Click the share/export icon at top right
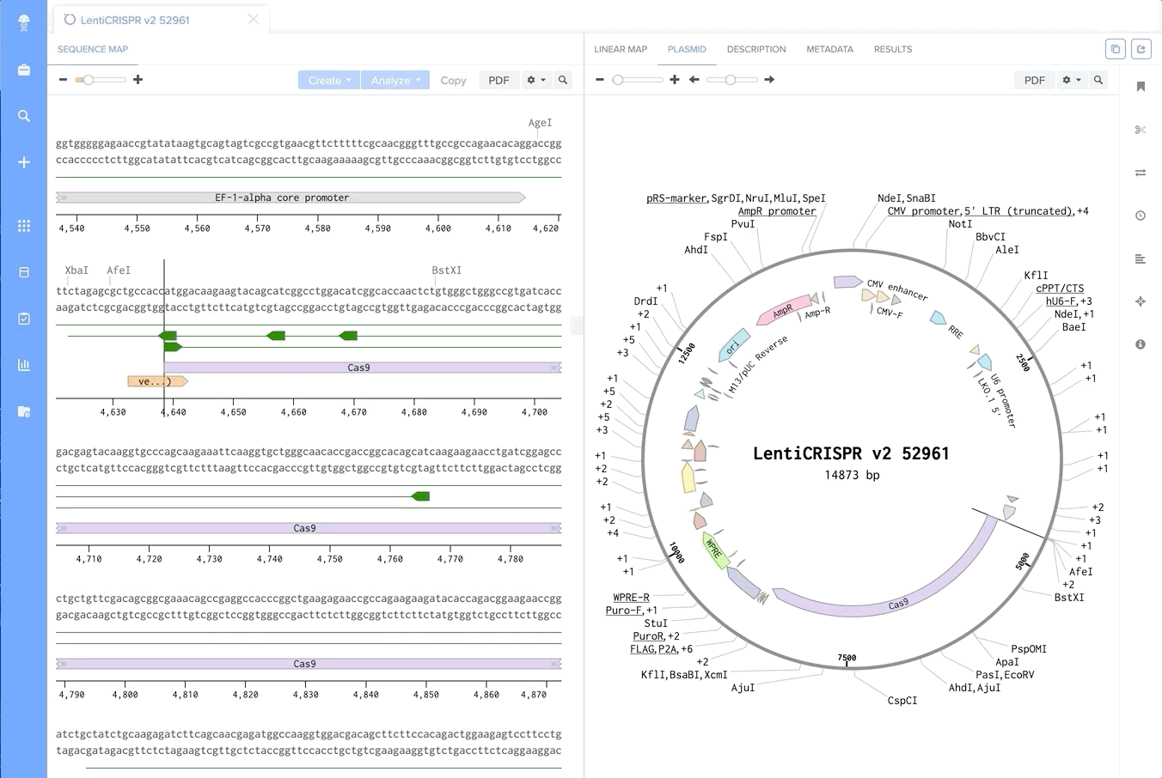Viewport: 1162px width, 778px height. 1141,49
